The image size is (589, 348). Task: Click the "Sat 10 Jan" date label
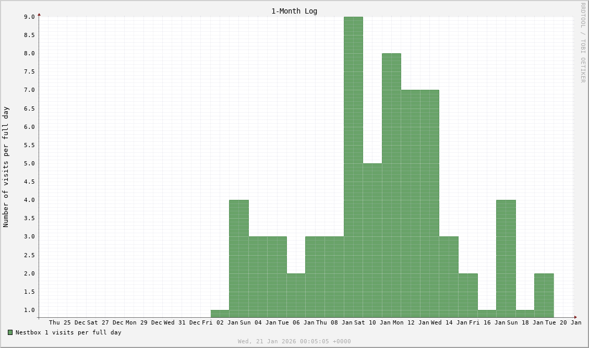[372, 322]
